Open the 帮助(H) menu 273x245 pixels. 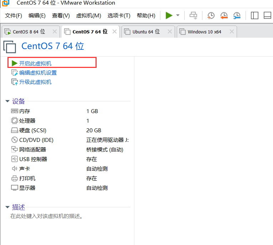click(146, 16)
